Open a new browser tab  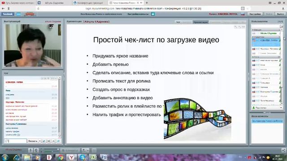[147, 3]
